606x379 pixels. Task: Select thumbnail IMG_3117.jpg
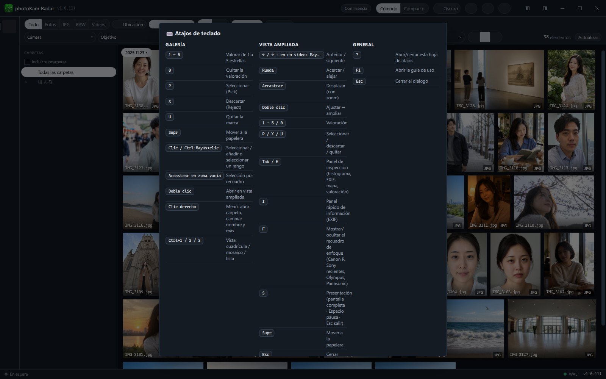tap(571, 143)
